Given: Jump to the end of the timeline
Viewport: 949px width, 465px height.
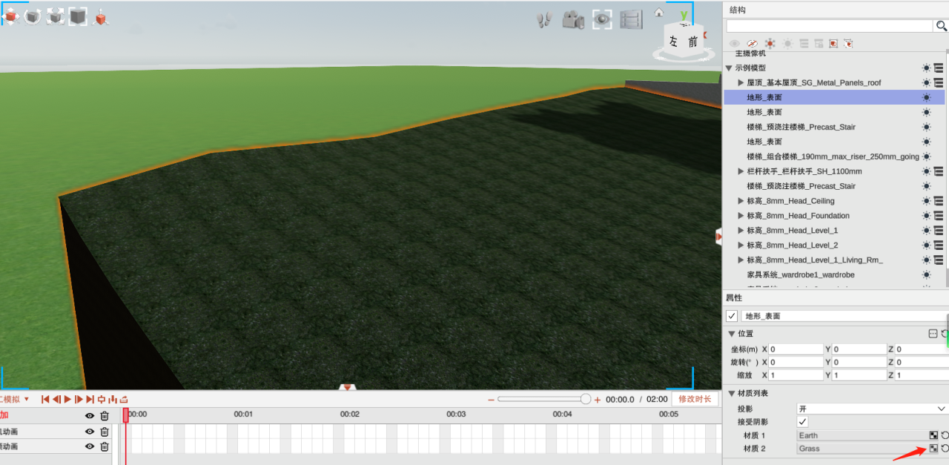Looking at the screenshot, I should (x=90, y=399).
